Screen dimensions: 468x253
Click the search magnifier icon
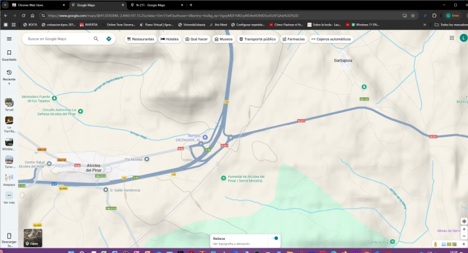coord(96,39)
